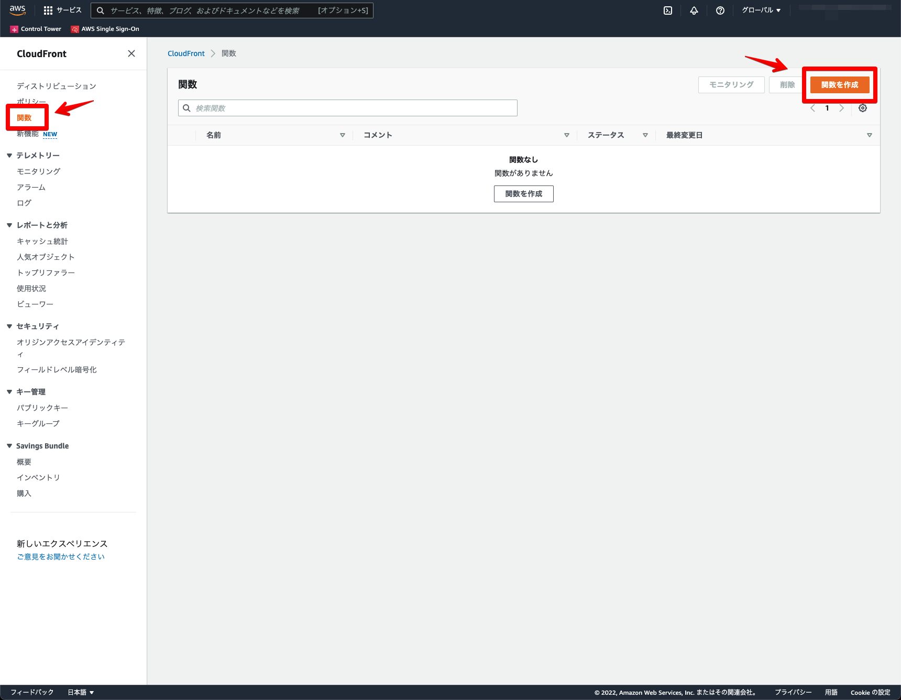Open 用語 footer link
This screenshot has height=700, width=901.
pyautogui.click(x=831, y=692)
